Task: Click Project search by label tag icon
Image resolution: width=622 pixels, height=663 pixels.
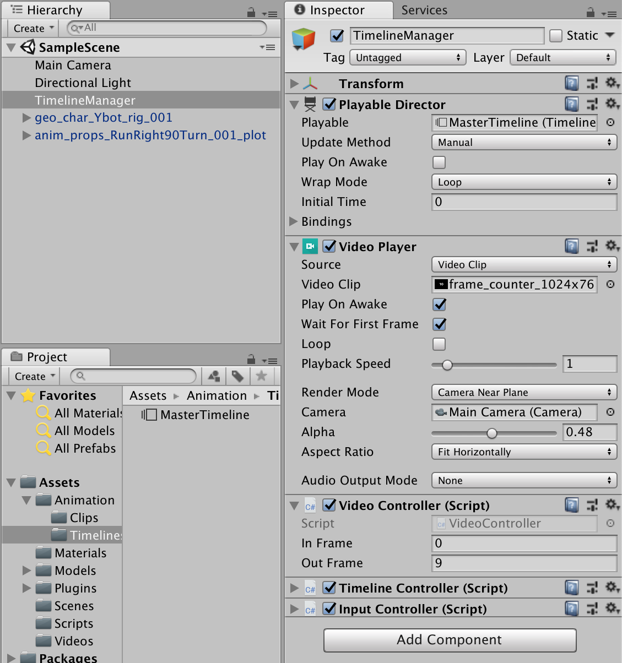Action: pos(238,376)
